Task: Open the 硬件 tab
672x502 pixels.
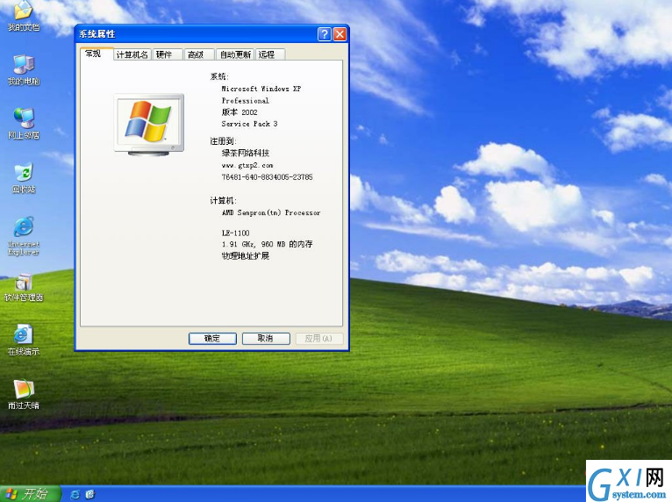Action: [x=168, y=54]
